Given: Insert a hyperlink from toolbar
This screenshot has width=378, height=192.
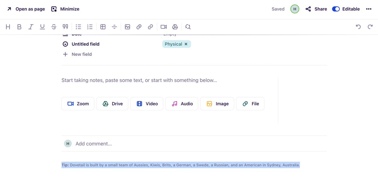Looking at the screenshot, I should coord(150,27).
